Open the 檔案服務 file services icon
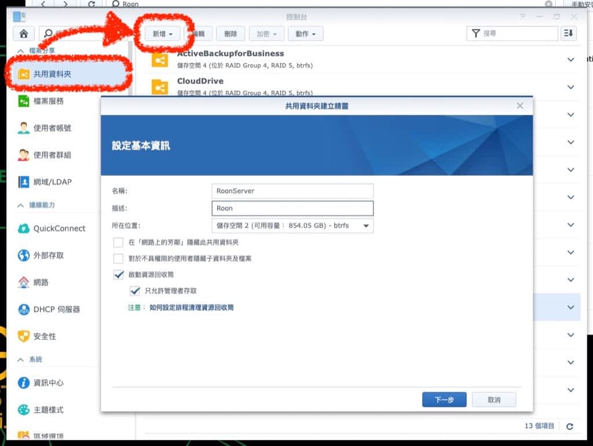Viewport: 593px width, 446px height. (24, 101)
